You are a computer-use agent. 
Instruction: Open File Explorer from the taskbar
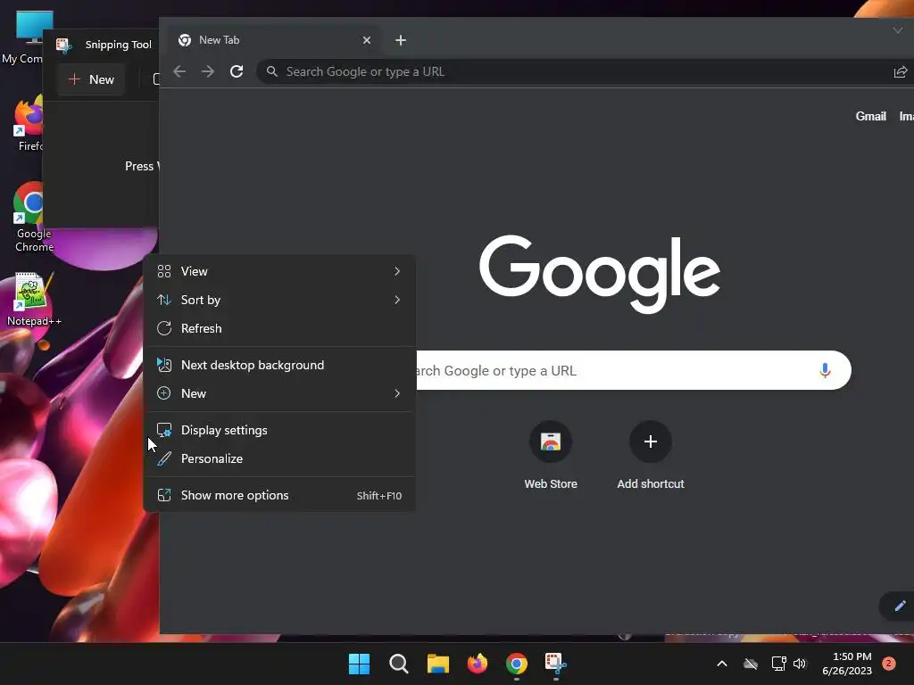(x=437, y=664)
